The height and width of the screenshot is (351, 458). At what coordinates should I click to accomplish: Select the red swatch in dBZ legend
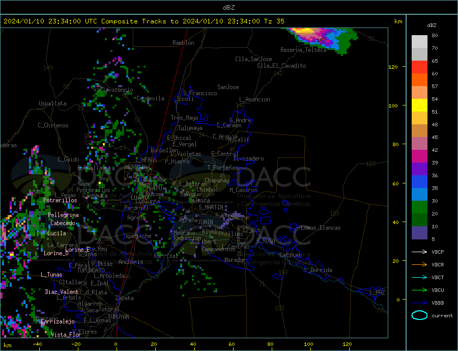pyautogui.click(x=419, y=67)
